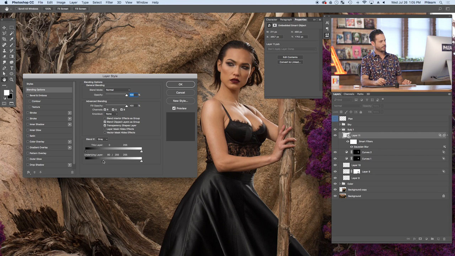Expand the Color layer group

pos(340,184)
